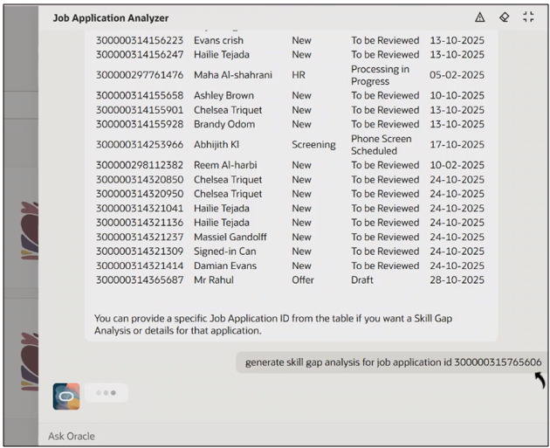Select the Mr Rahul candidate name
Viewport: 550px width, 448px height.
pyautogui.click(x=214, y=280)
